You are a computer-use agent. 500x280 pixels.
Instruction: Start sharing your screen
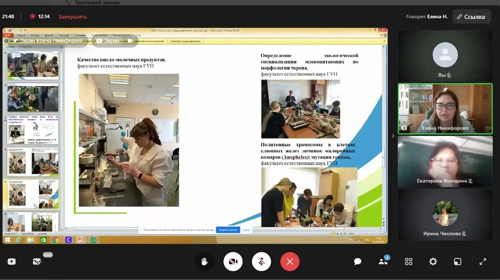click(x=12, y=262)
